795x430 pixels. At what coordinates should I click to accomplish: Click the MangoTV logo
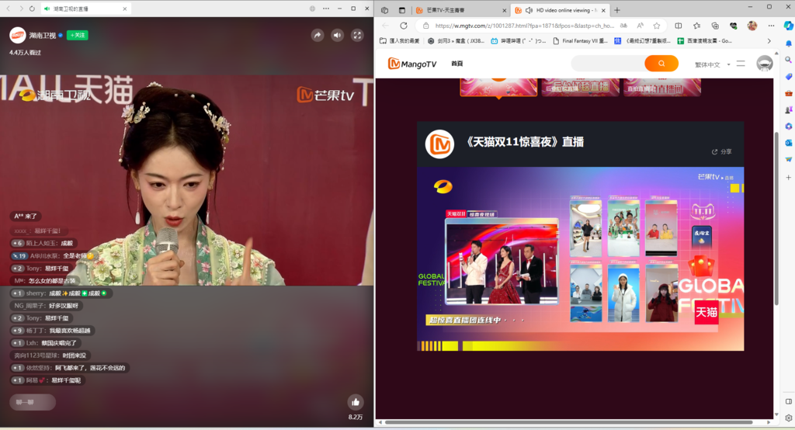click(412, 64)
